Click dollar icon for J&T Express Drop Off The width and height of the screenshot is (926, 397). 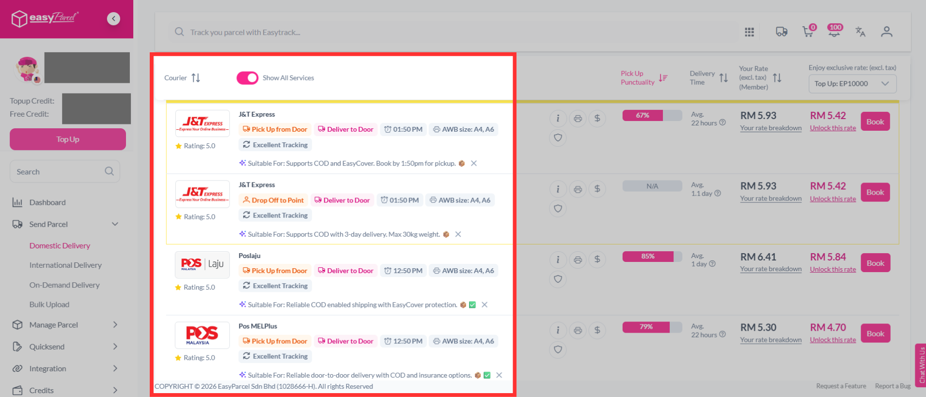pyautogui.click(x=597, y=189)
